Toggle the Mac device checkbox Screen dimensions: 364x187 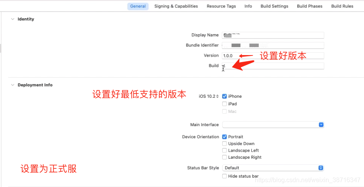tap(225, 111)
